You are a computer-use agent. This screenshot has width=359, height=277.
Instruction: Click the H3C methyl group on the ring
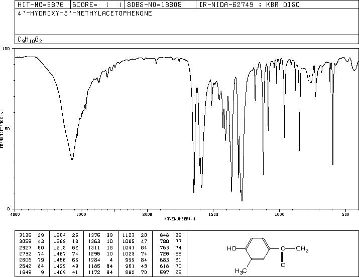point(241,271)
